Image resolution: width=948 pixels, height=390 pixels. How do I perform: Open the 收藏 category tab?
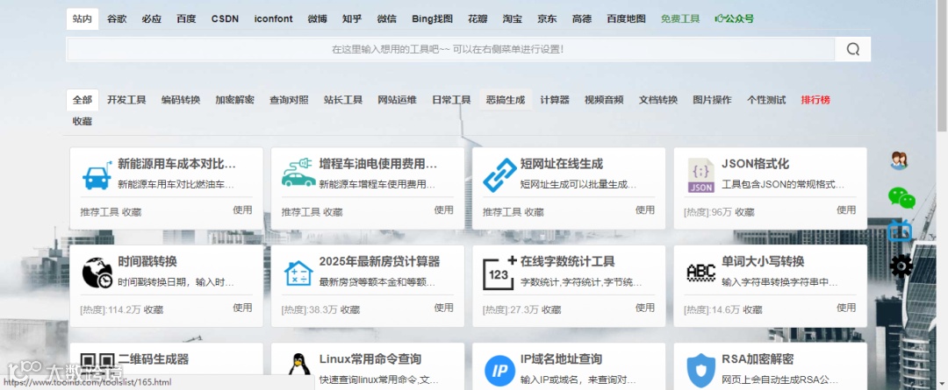click(83, 121)
